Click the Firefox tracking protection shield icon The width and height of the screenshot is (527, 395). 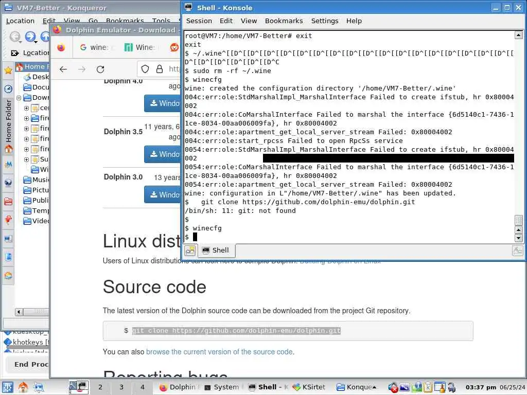(x=145, y=69)
